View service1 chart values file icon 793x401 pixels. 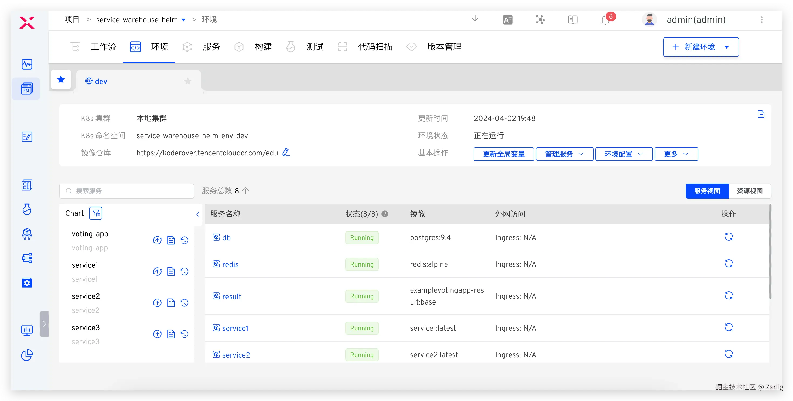click(x=171, y=272)
